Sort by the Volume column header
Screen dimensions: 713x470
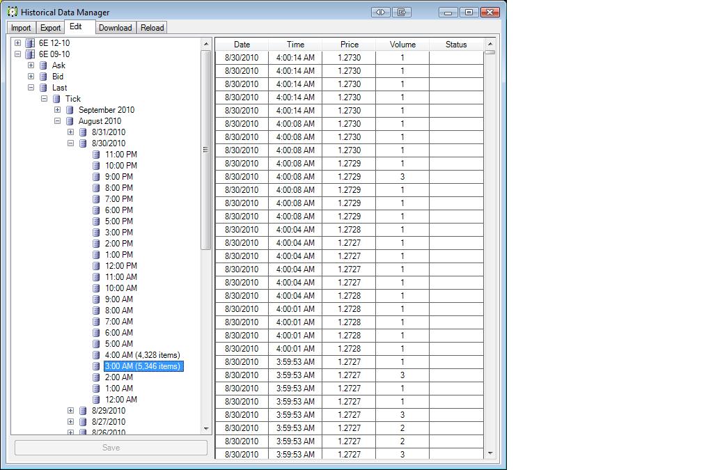402,45
